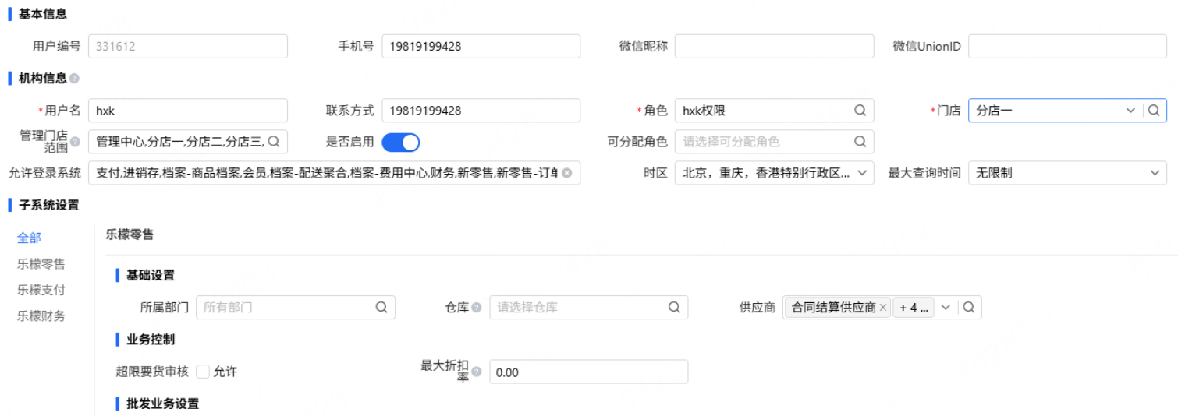Remove the 合同结算供应商 tag
Screen dimensions: 1178x416
coord(882,308)
